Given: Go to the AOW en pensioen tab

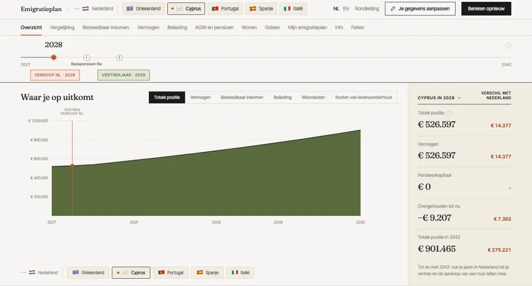Looking at the screenshot, I should click(x=214, y=28).
